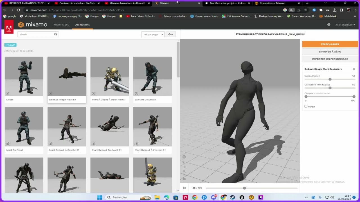Open Chrome extensions puzzle icon
This screenshot has width=360, height=202.
click(321, 10)
